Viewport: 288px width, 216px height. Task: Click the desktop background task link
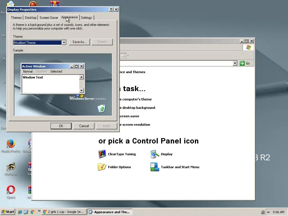point(137,108)
